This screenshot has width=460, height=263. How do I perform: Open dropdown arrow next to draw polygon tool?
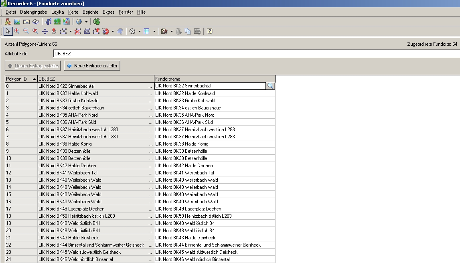71,31
